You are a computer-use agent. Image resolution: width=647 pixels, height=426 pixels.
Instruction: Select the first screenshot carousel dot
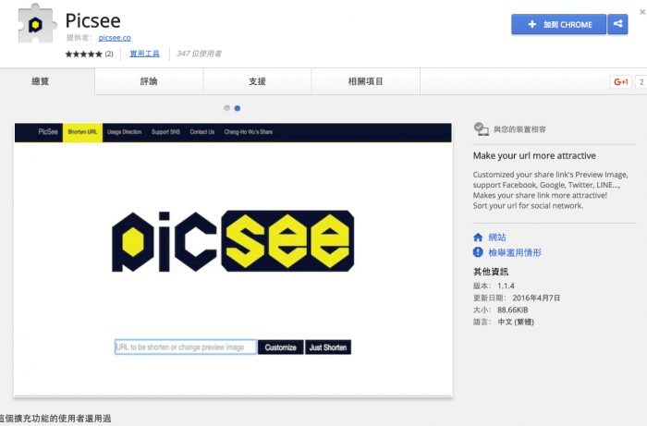227,108
